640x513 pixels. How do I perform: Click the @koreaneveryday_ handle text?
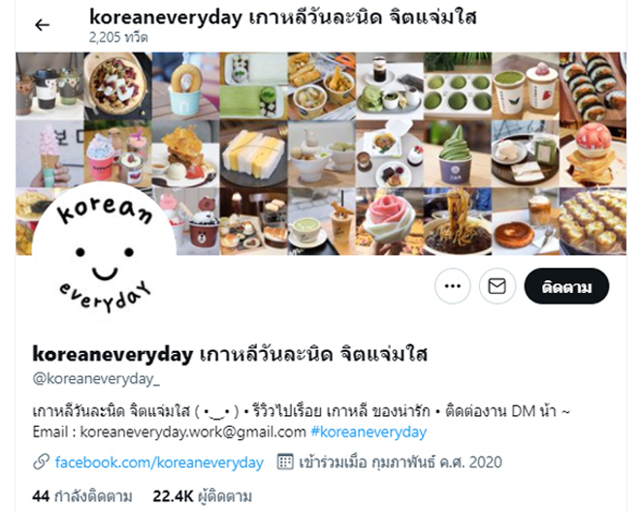coord(96,379)
